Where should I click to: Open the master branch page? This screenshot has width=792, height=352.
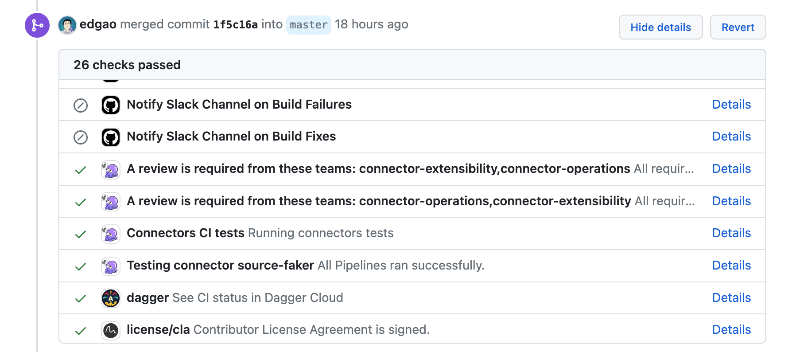tap(308, 25)
